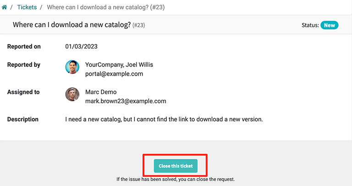352x186 pixels.
Task: Click the mark.brown23@example.com email address
Action: 126,101
